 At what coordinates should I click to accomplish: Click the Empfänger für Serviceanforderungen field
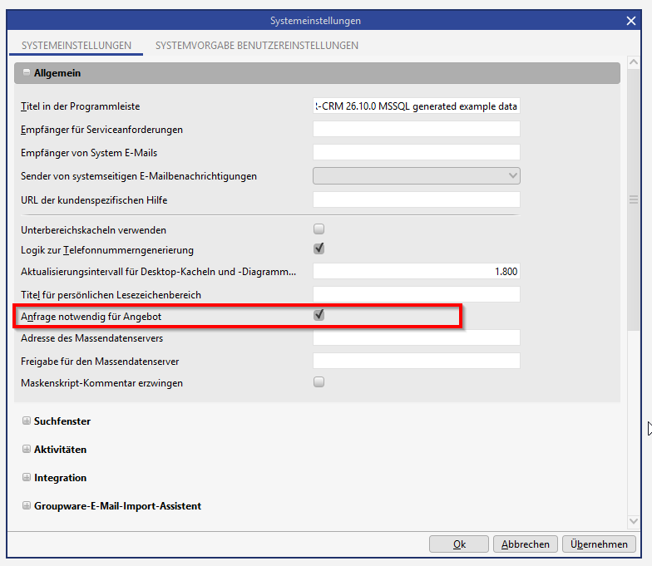tap(416, 129)
